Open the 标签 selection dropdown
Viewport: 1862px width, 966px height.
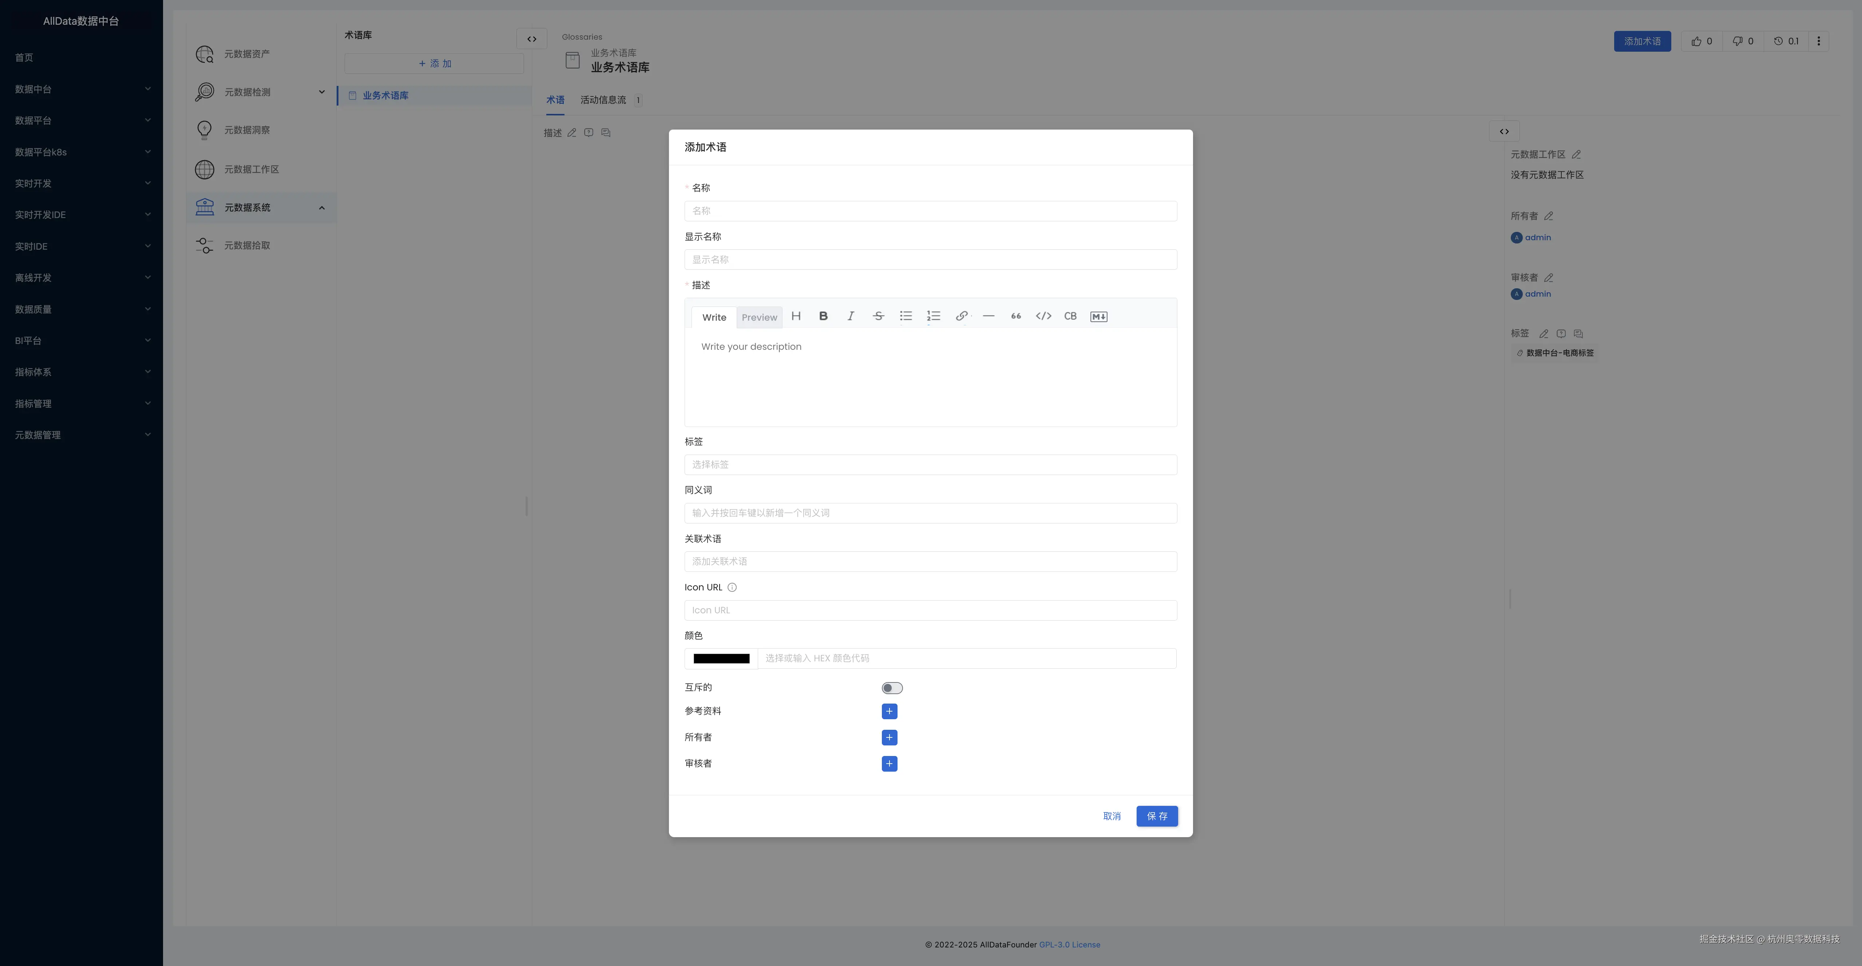[x=930, y=464]
